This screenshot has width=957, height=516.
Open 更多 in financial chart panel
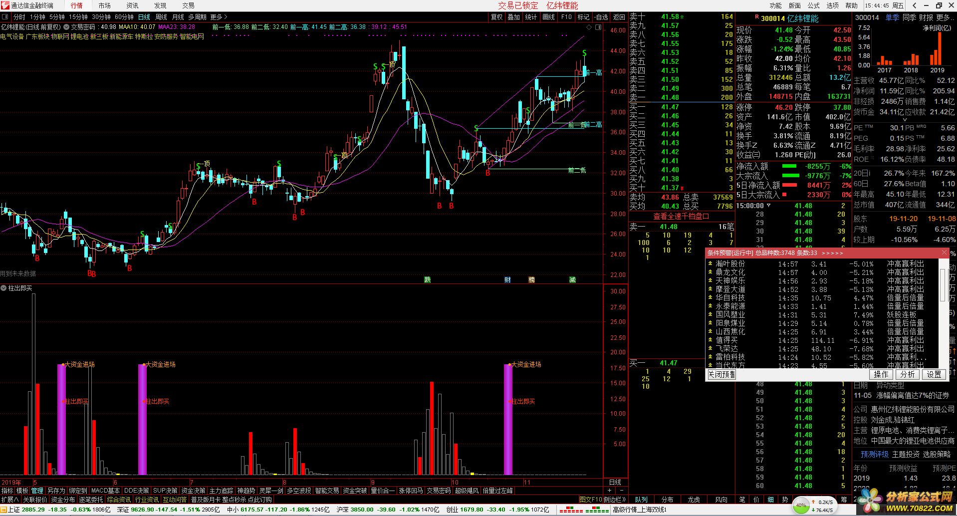[x=945, y=17]
